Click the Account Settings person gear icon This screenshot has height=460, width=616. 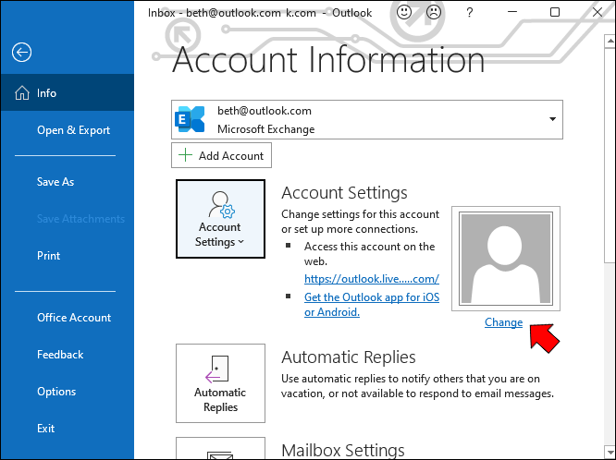(x=220, y=203)
